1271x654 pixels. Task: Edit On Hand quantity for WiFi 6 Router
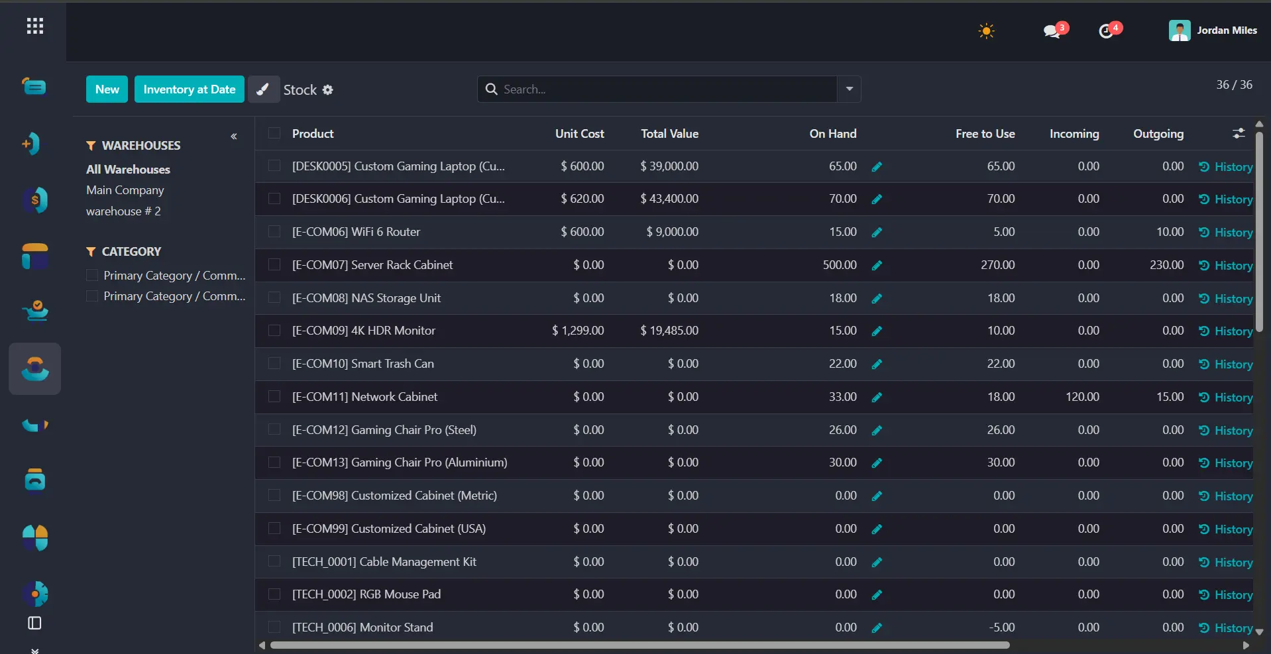pyautogui.click(x=877, y=233)
